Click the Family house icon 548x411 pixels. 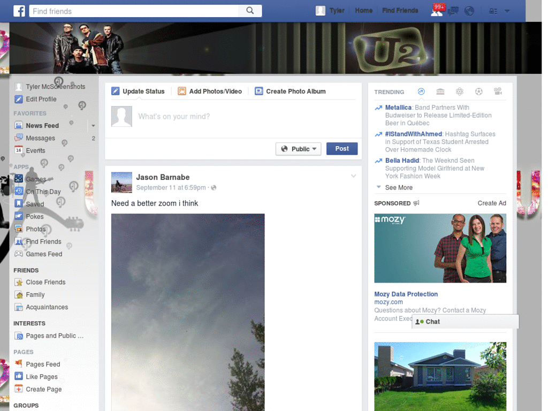coord(19,295)
